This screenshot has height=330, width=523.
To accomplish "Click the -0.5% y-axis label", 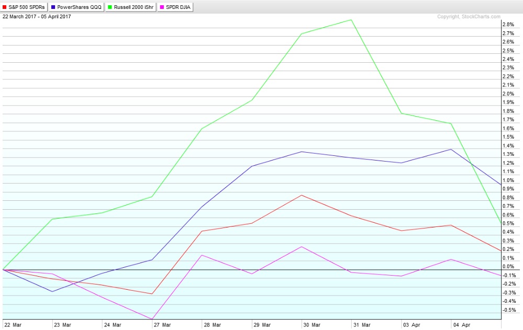I will pyautogui.click(x=509, y=310).
